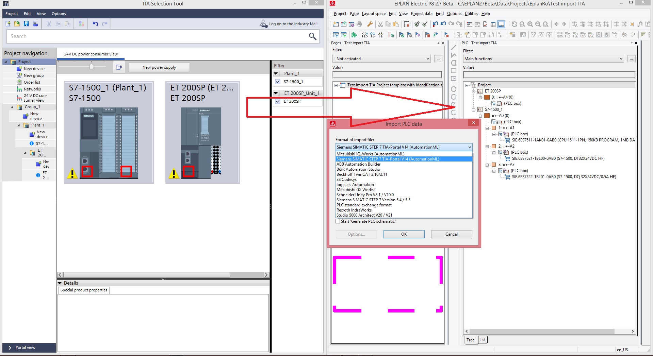Click the Save floppy icon in TIA Selection Tool
The height and width of the screenshot is (356, 653).
coord(26,24)
